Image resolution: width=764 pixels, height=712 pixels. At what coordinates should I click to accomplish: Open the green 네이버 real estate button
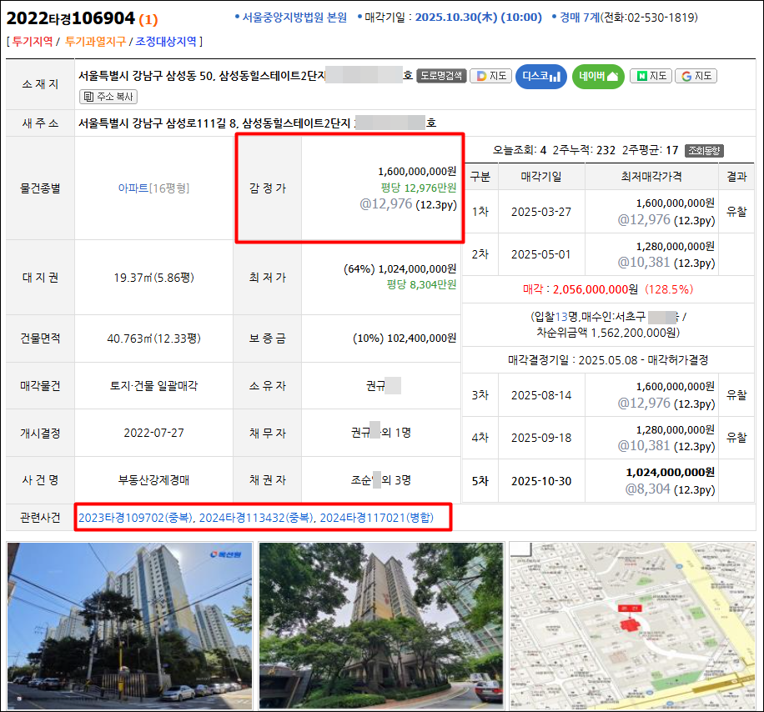click(598, 77)
